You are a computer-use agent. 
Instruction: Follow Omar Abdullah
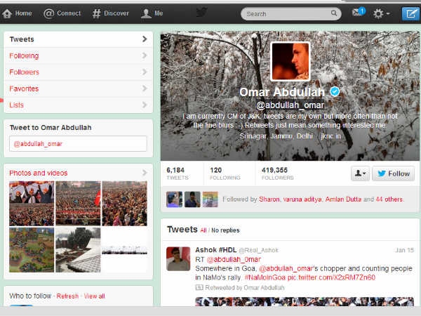coord(394,173)
